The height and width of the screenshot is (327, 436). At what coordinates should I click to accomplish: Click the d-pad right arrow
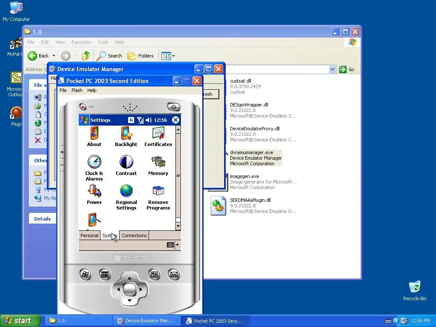point(141,290)
